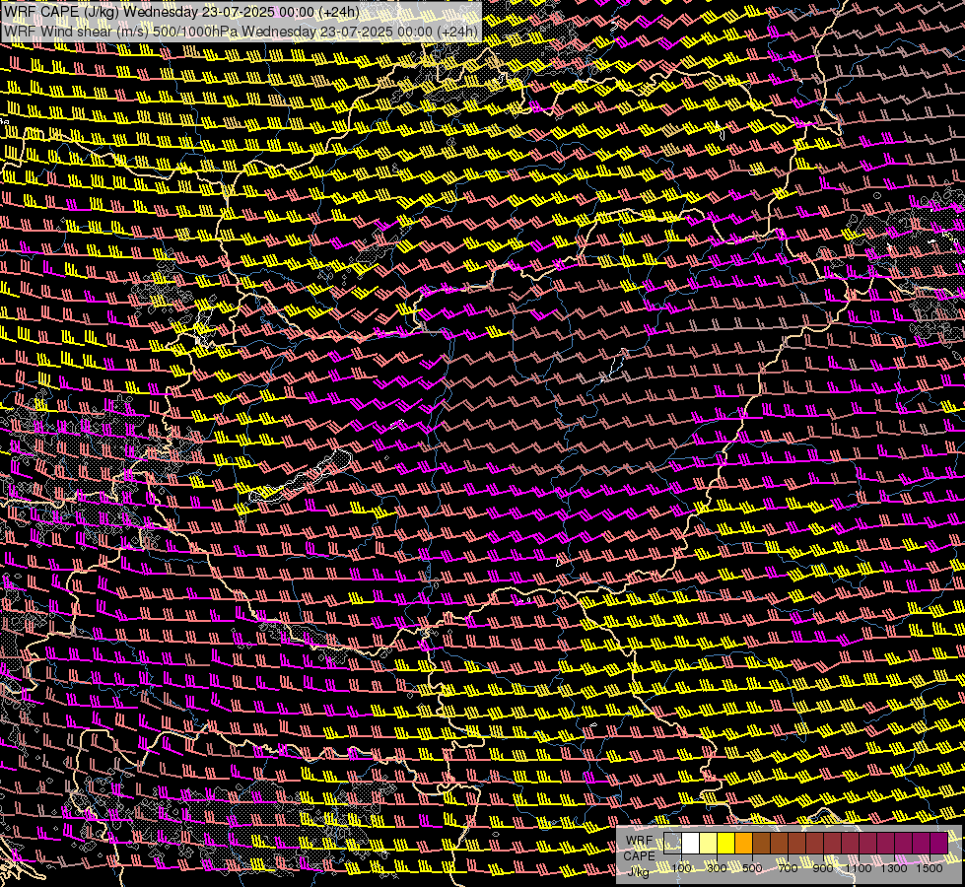This screenshot has width=965, height=887.
Task: Click the legend label "700"
Action: (x=788, y=868)
